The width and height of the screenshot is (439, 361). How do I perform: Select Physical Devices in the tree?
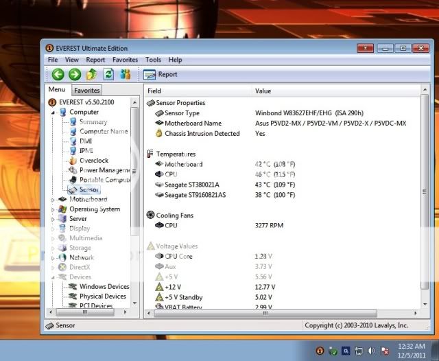(103, 296)
